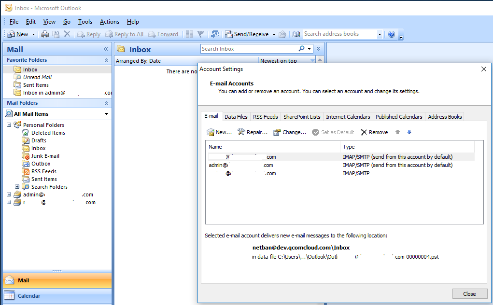Collapse the Mail navigation pane
Viewport: 493px width, 305px height.
(x=106, y=49)
